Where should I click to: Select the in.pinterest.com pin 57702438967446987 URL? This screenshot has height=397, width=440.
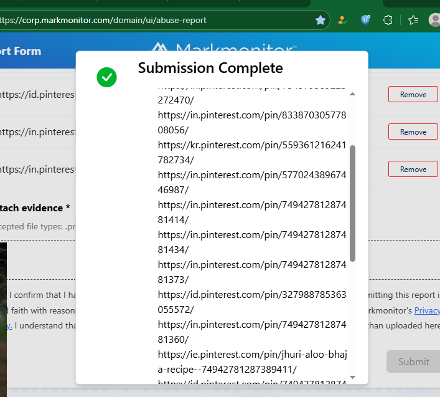pyautogui.click(x=251, y=183)
